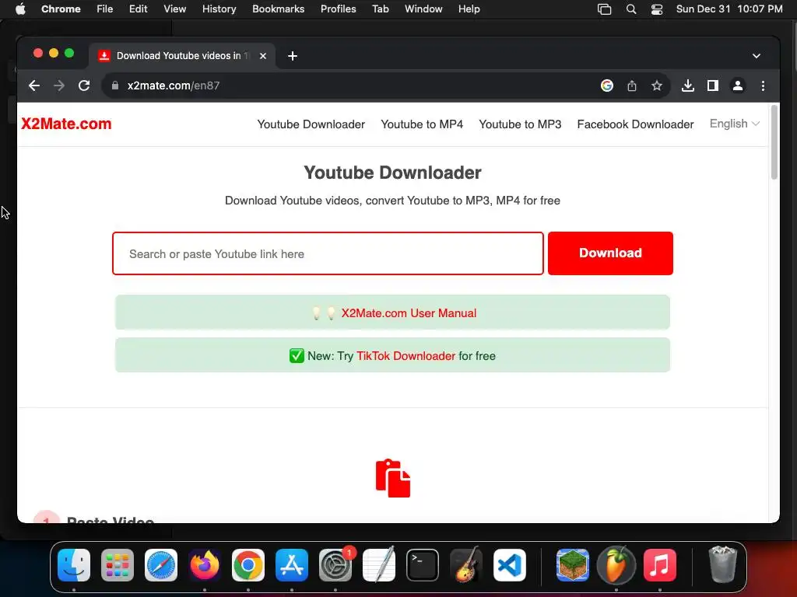Image resolution: width=797 pixels, height=597 pixels.
Task: Reload the x2mate page
Action: [84, 86]
